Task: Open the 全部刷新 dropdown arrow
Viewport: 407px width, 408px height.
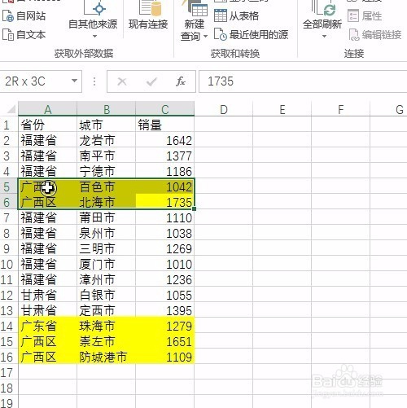Action: coord(324,37)
